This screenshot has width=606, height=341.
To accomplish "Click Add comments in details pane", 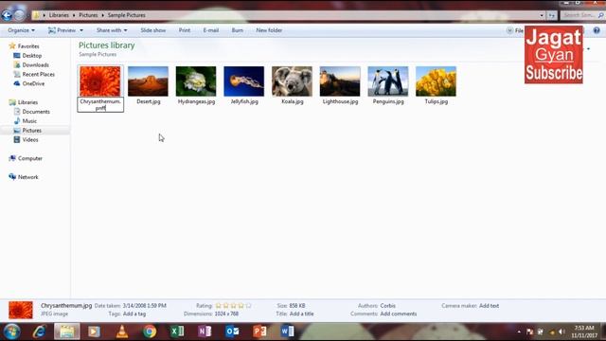I will point(398,314).
